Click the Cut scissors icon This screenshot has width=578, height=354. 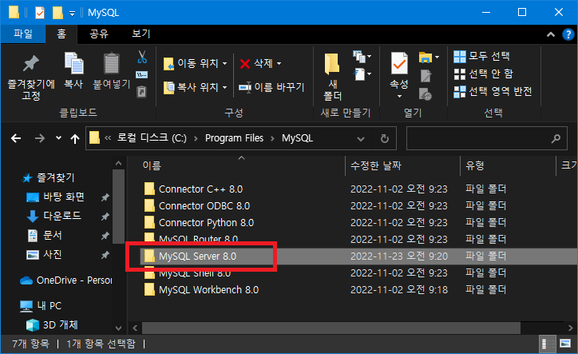pyautogui.click(x=142, y=57)
